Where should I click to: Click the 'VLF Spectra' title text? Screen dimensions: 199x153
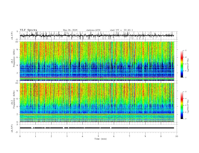(x=28, y=30)
